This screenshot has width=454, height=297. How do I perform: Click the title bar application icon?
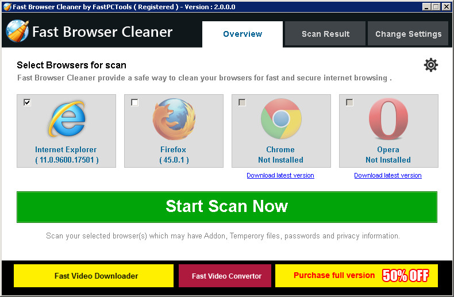click(x=7, y=7)
